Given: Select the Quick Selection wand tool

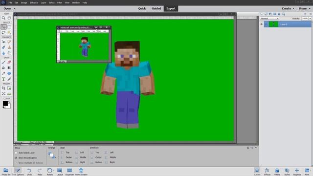Looking at the screenshot, I should click(x=9, y=32).
